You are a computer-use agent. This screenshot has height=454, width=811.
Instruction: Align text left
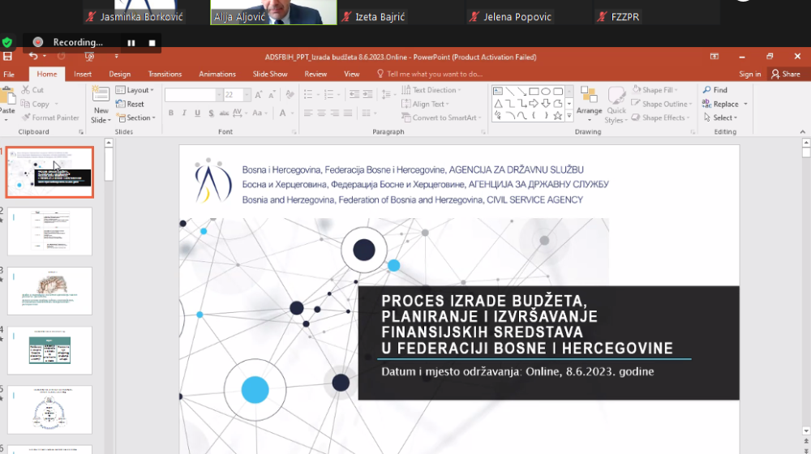coord(308,113)
